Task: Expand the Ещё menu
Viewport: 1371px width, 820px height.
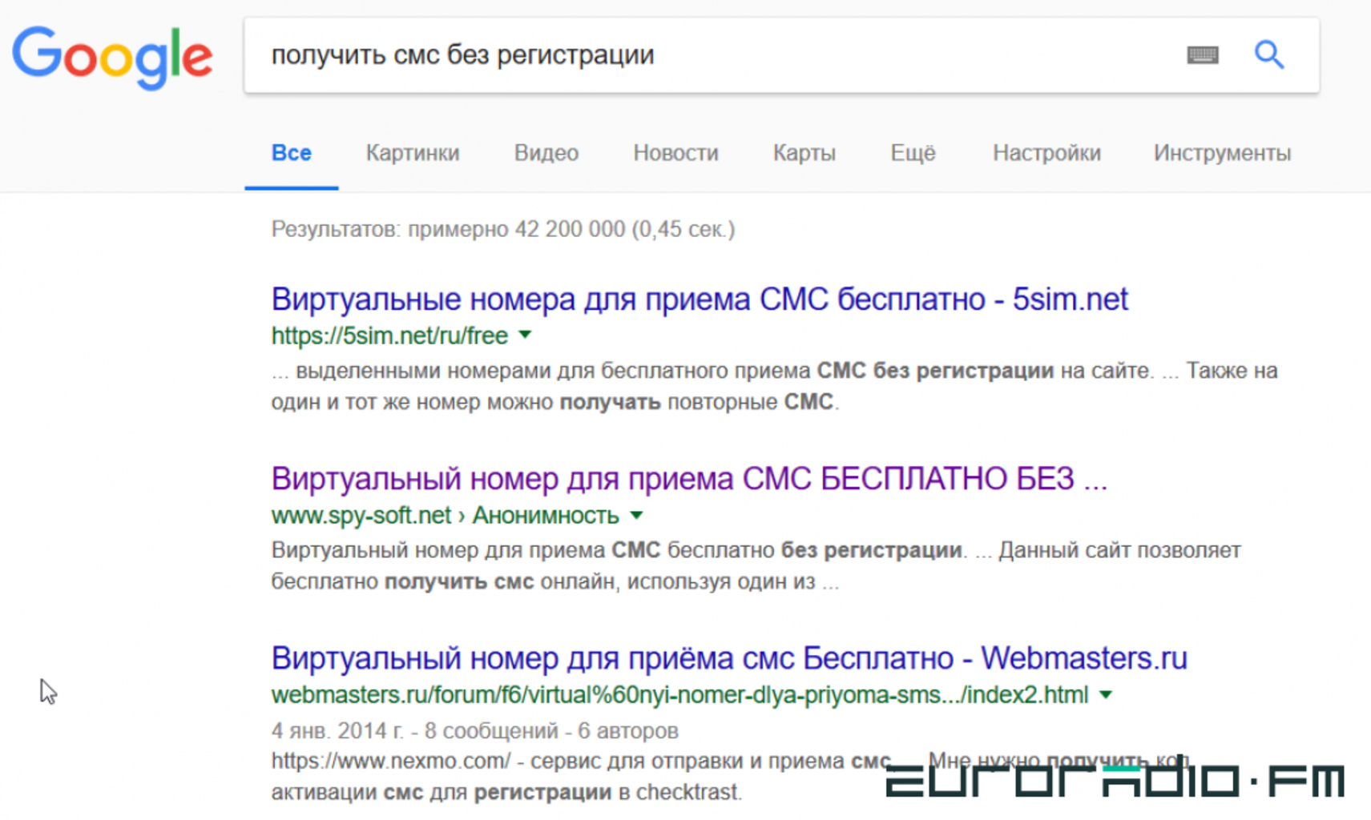Action: pos(913,153)
